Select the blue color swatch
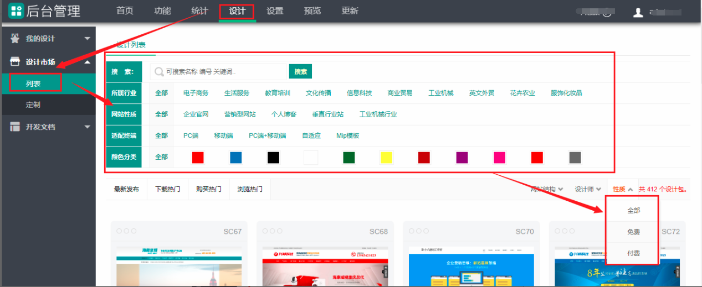This screenshot has width=702, height=287. coord(236,158)
